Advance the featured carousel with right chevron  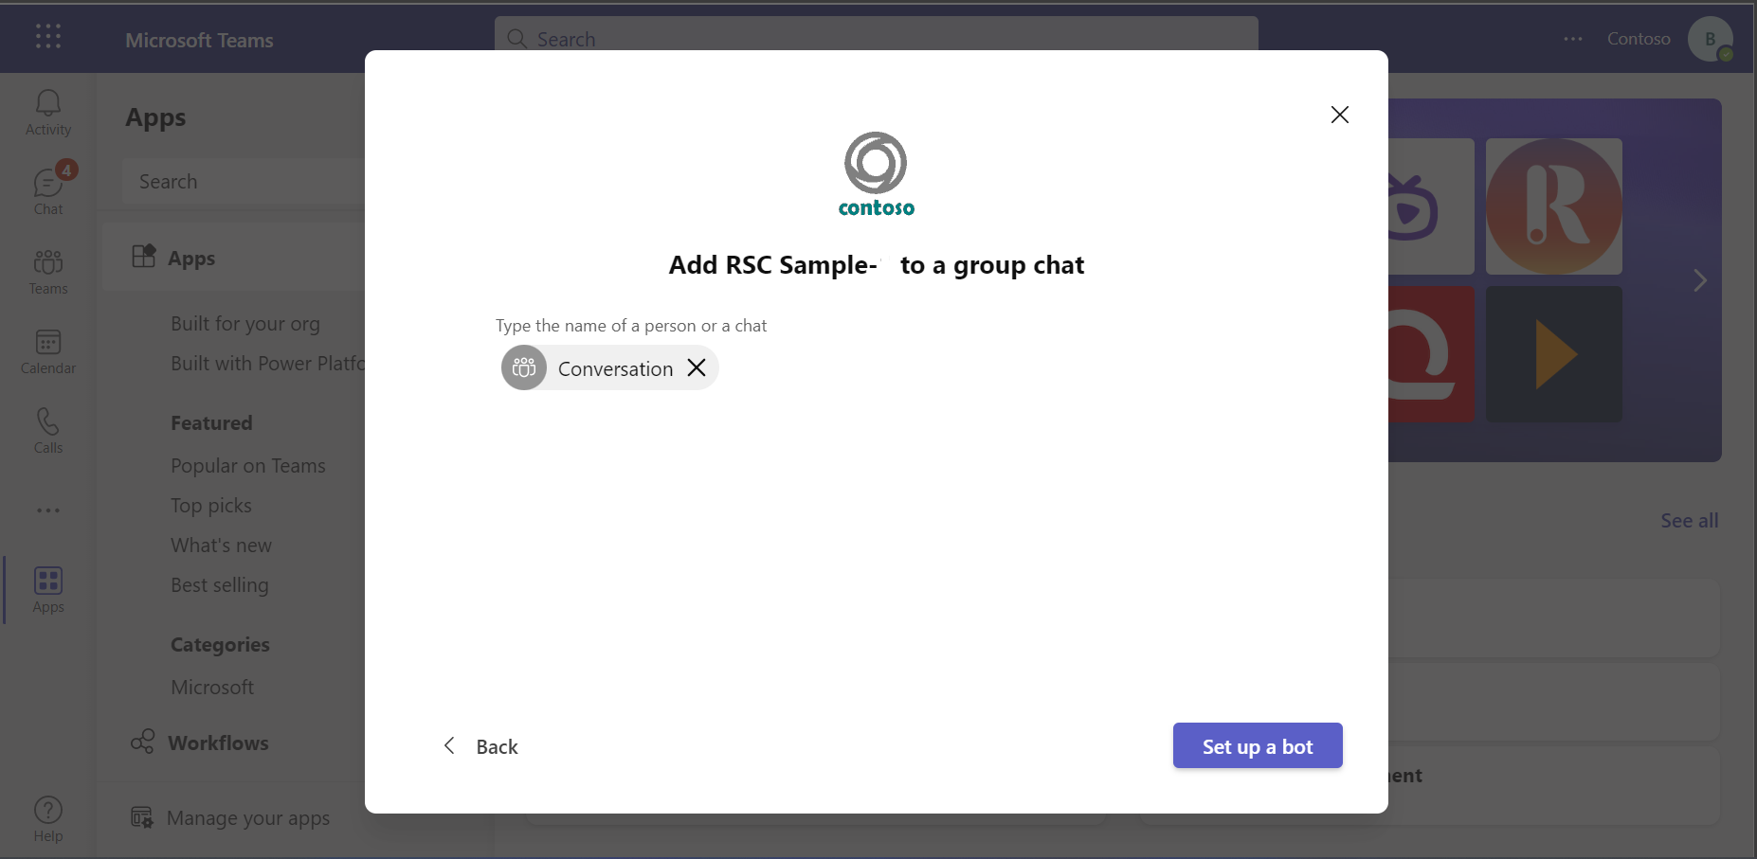click(x=1700, y=280)
